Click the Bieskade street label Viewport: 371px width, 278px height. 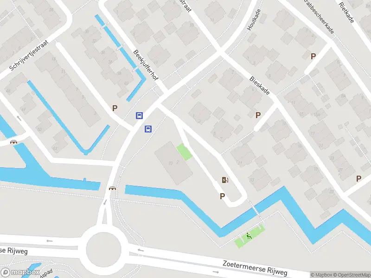coord(259,86)
